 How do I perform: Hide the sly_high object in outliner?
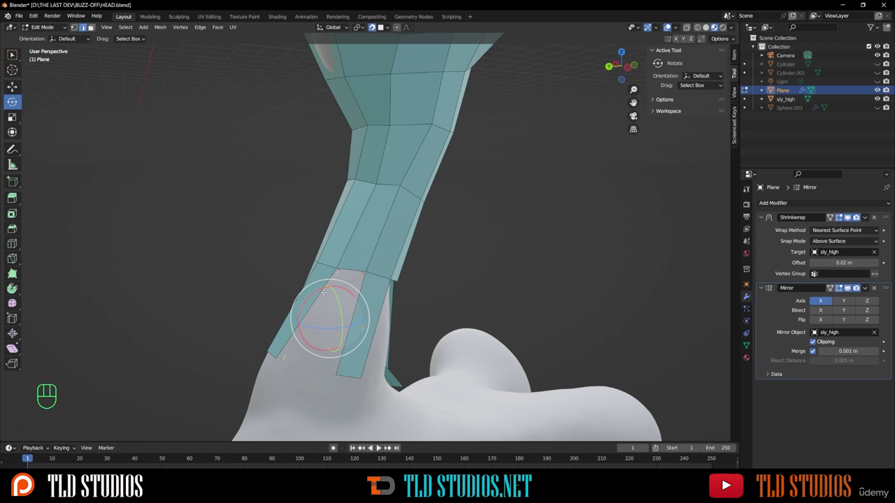(x=877, y=99)
